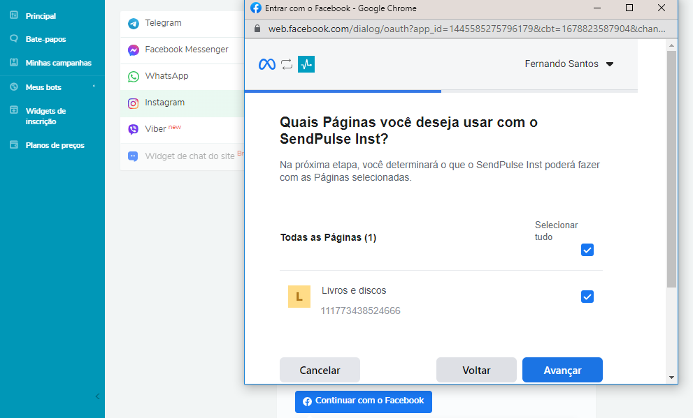The height and width of the screenshot is (418, 693).
Task: Open Bate-papos in the sidebar
Action: pos(45,40)
